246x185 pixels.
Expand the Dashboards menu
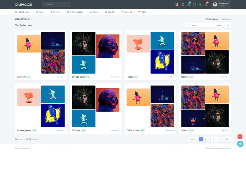coord(24,12)
